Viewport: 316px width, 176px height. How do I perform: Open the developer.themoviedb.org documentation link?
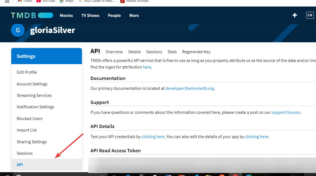click(190, 88)
